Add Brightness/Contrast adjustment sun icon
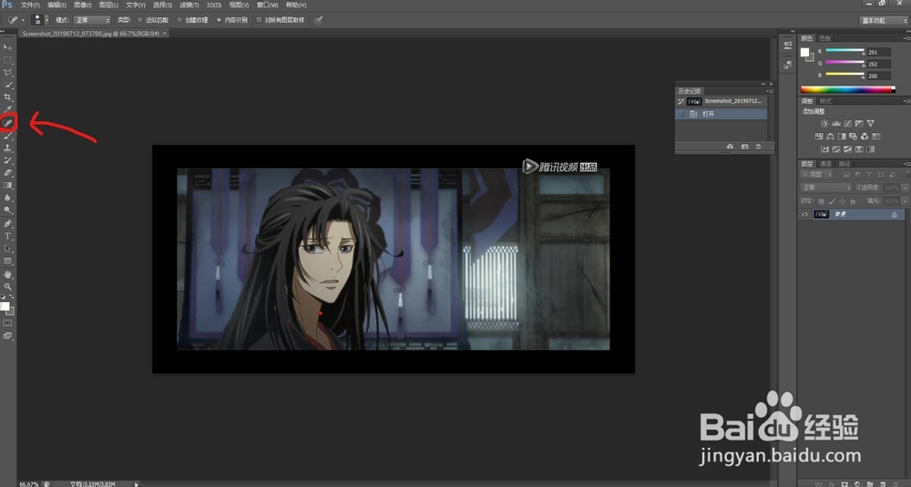The height and width of the screenshot is (487, 911). 824,123
